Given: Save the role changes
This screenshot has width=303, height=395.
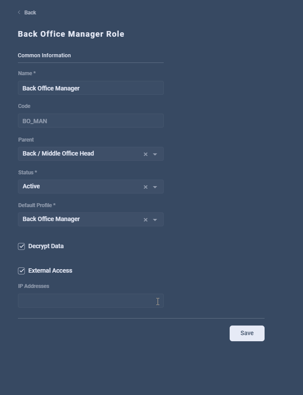Looking at the screenshot, I should (x=247, y=333).
